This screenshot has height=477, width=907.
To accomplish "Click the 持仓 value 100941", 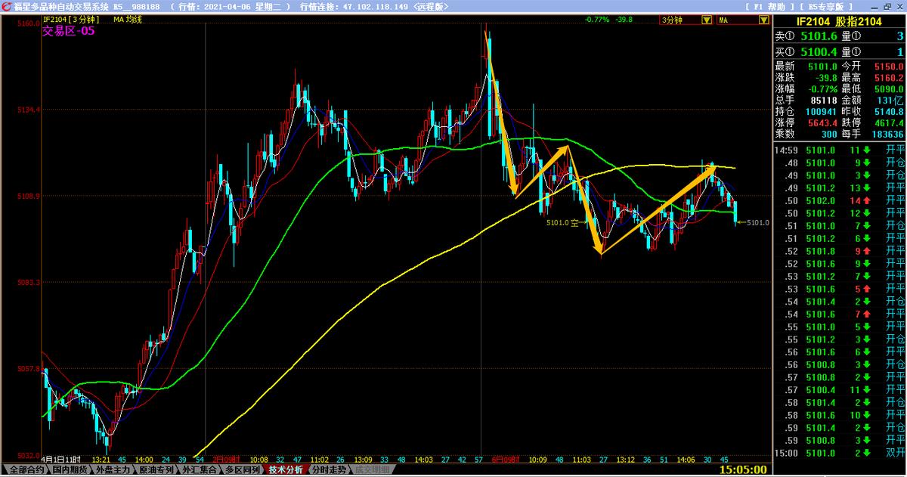I will 821,111.
